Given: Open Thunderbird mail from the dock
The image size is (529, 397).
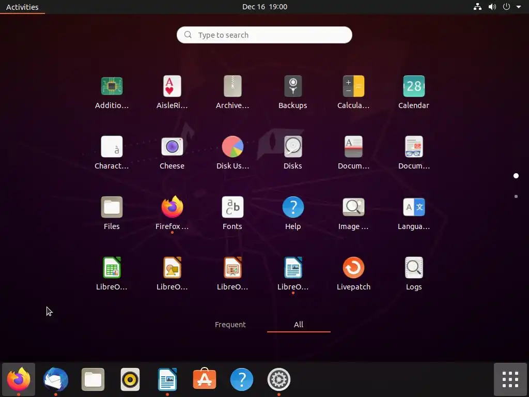Looking at the screenshot, I should click(56, 379).
